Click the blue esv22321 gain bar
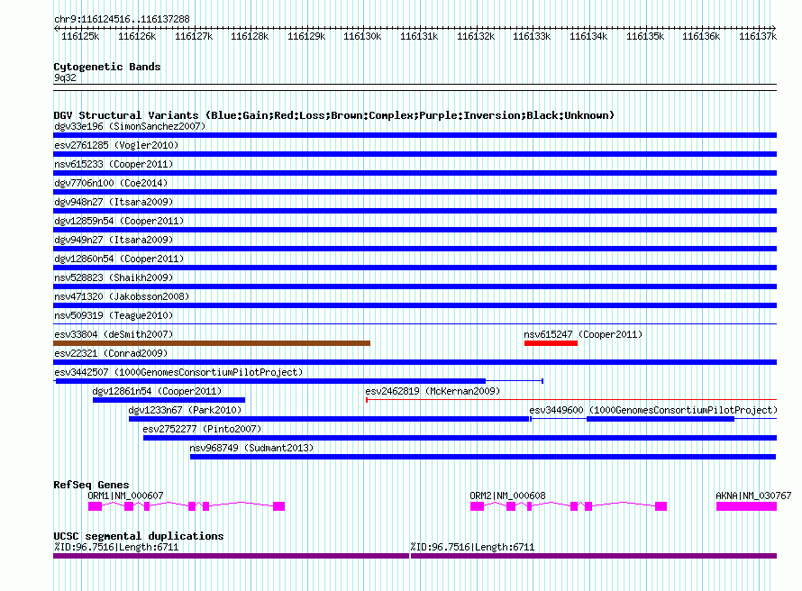This screenshot has height=591, width=802. 415,362
